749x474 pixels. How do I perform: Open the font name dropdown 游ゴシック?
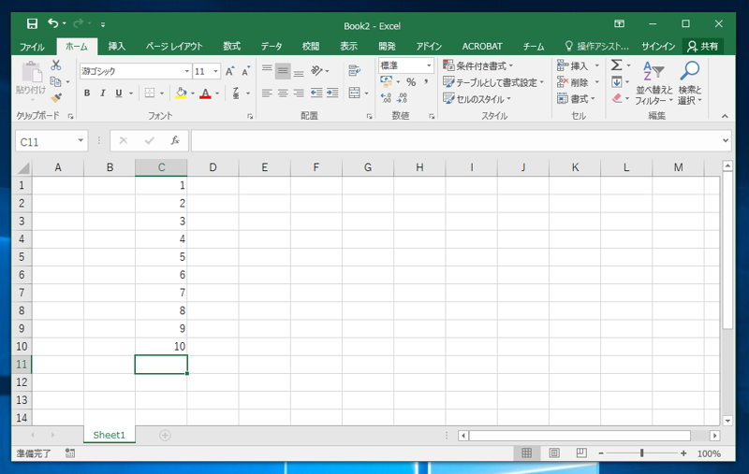(x=186, y=72)
